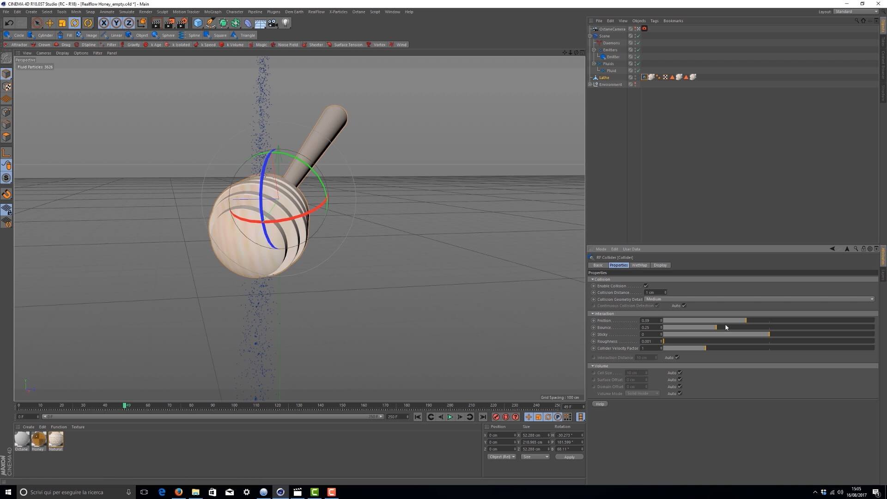Switch to the WetMap tab
Viewport: 887px width, 499px height.
(x=639, y=265)
